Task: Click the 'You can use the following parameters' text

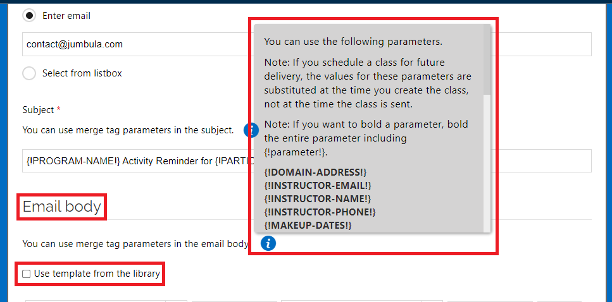Action: click(353, 42)
